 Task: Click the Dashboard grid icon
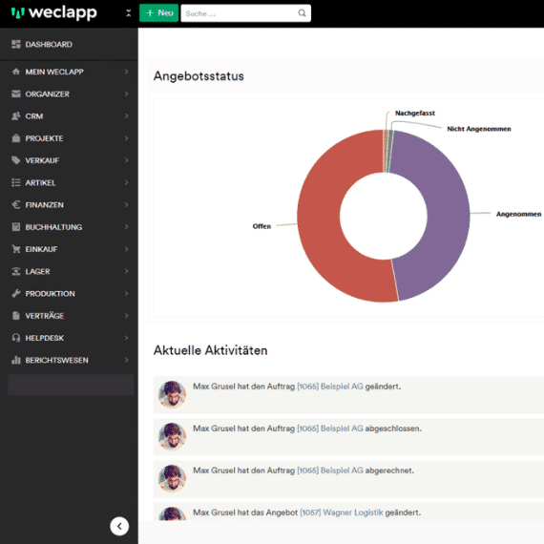point(16,44)
